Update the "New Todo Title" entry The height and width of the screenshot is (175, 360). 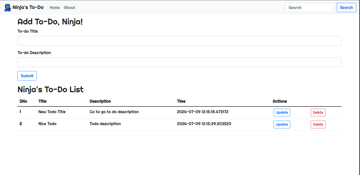[x=282, y=112]
